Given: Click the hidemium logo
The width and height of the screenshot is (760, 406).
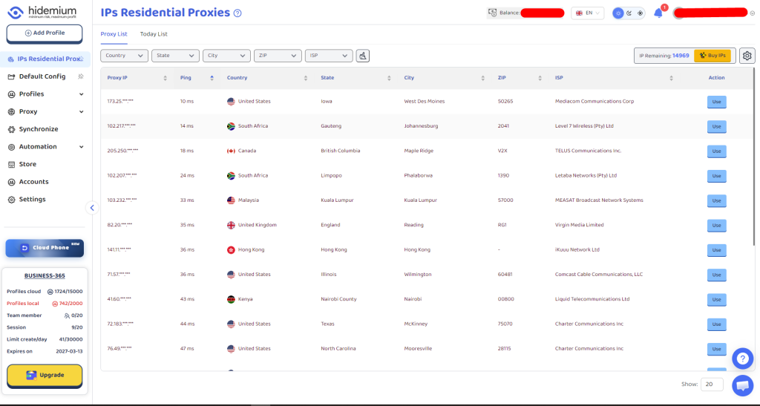Looking at the screenshot, I should (x=42, y=12).
